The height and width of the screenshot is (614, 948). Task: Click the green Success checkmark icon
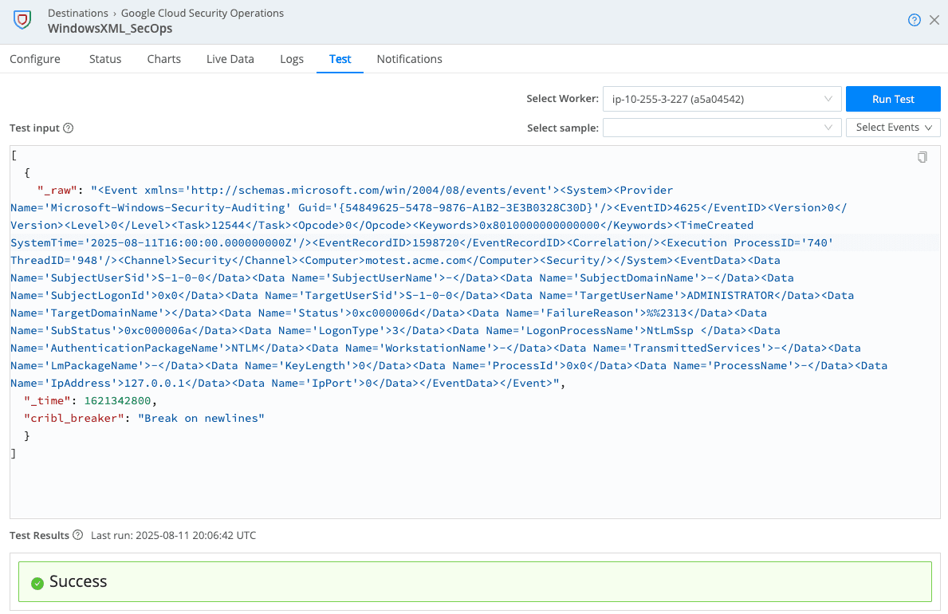[x=37, y=583]
